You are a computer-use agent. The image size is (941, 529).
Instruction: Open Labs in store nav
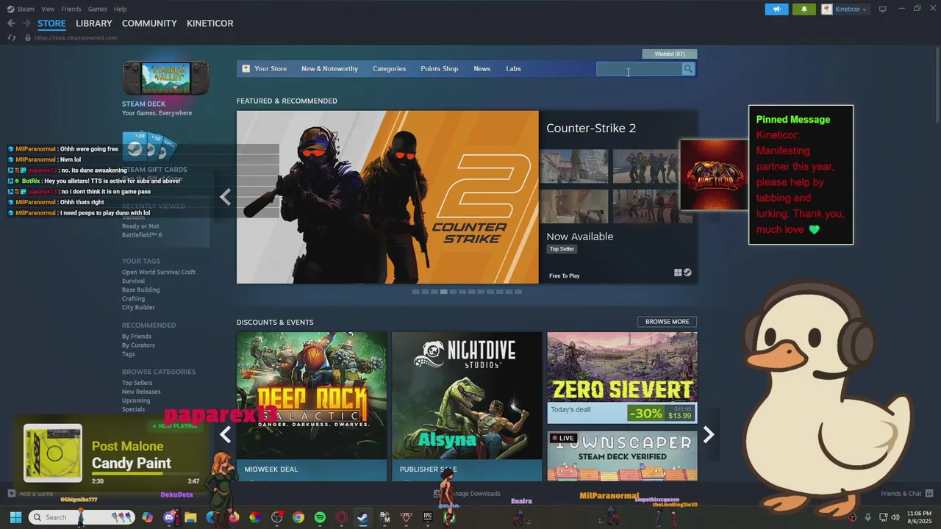tap(513, 68)
